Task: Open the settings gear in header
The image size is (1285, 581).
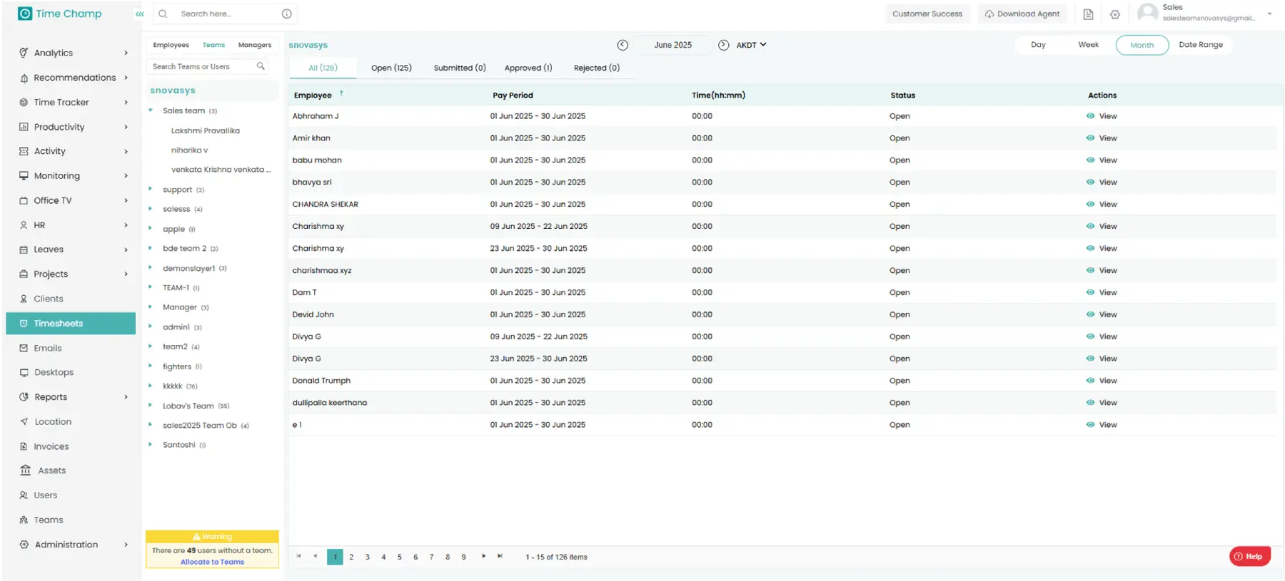Action: click(x=1114, y=14)
